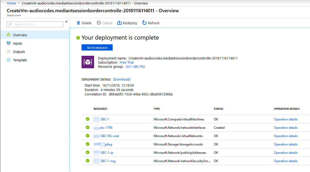This screenshot has width=310, height=172.
Task: View Operation details for SBC-RG-vnet
Action: click(286, 136)
